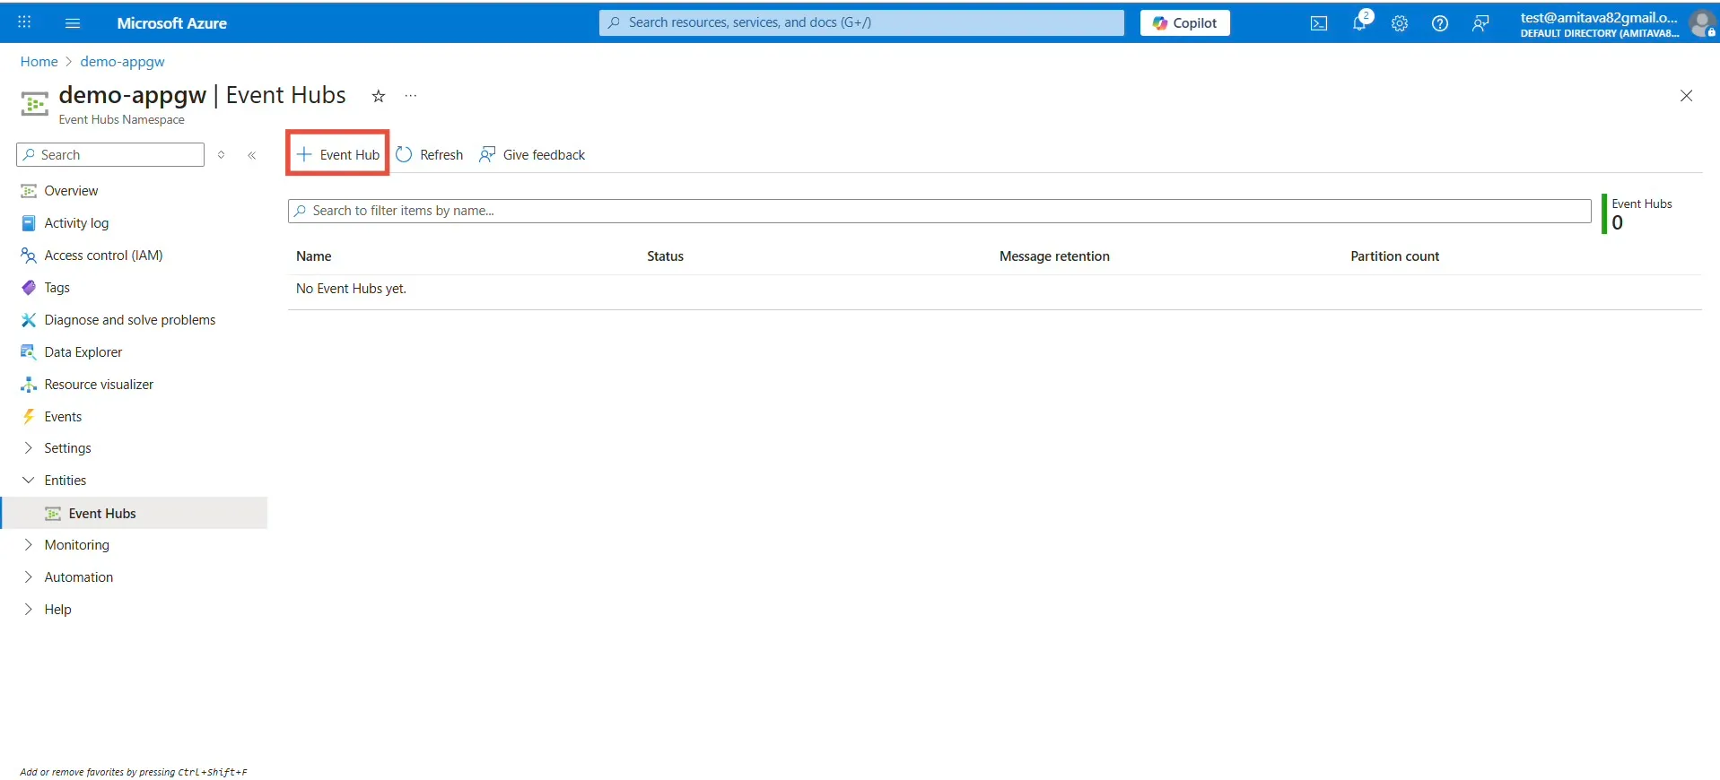Click the Resource visualizer icon
Viewport: 1720px width, 780px height.
click(x=29, y=385)
